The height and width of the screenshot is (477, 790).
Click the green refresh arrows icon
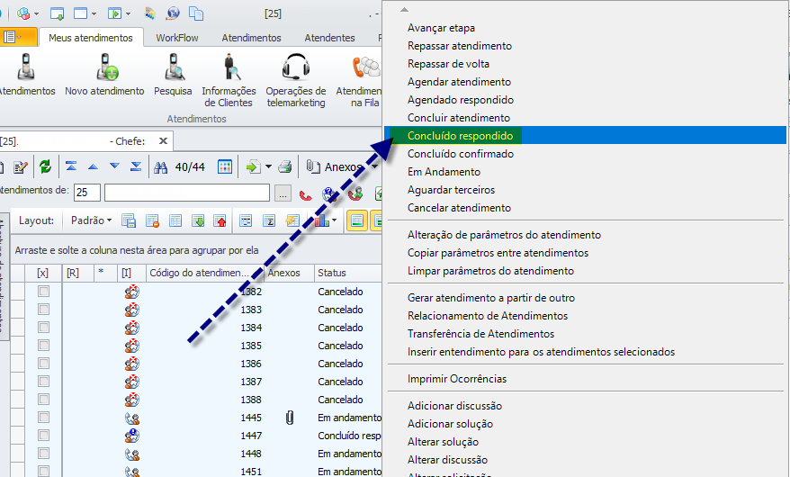tap(45, 166)
